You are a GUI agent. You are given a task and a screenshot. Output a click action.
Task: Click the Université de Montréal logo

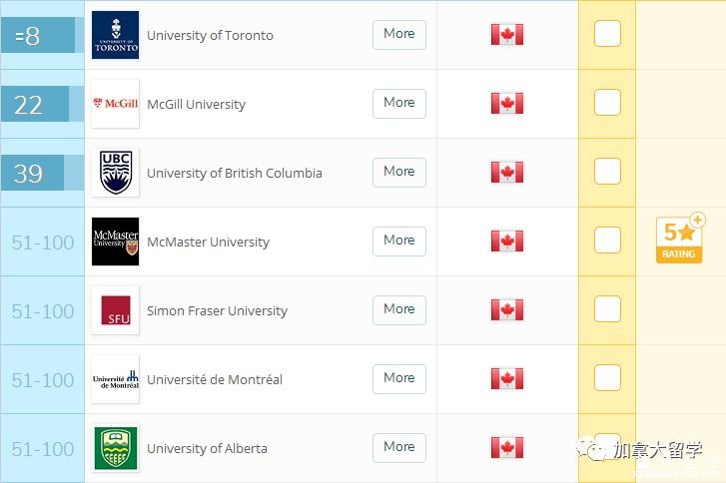115,379
